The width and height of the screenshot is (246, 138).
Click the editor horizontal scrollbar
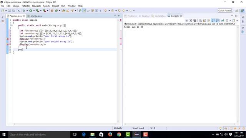(64, 124)
